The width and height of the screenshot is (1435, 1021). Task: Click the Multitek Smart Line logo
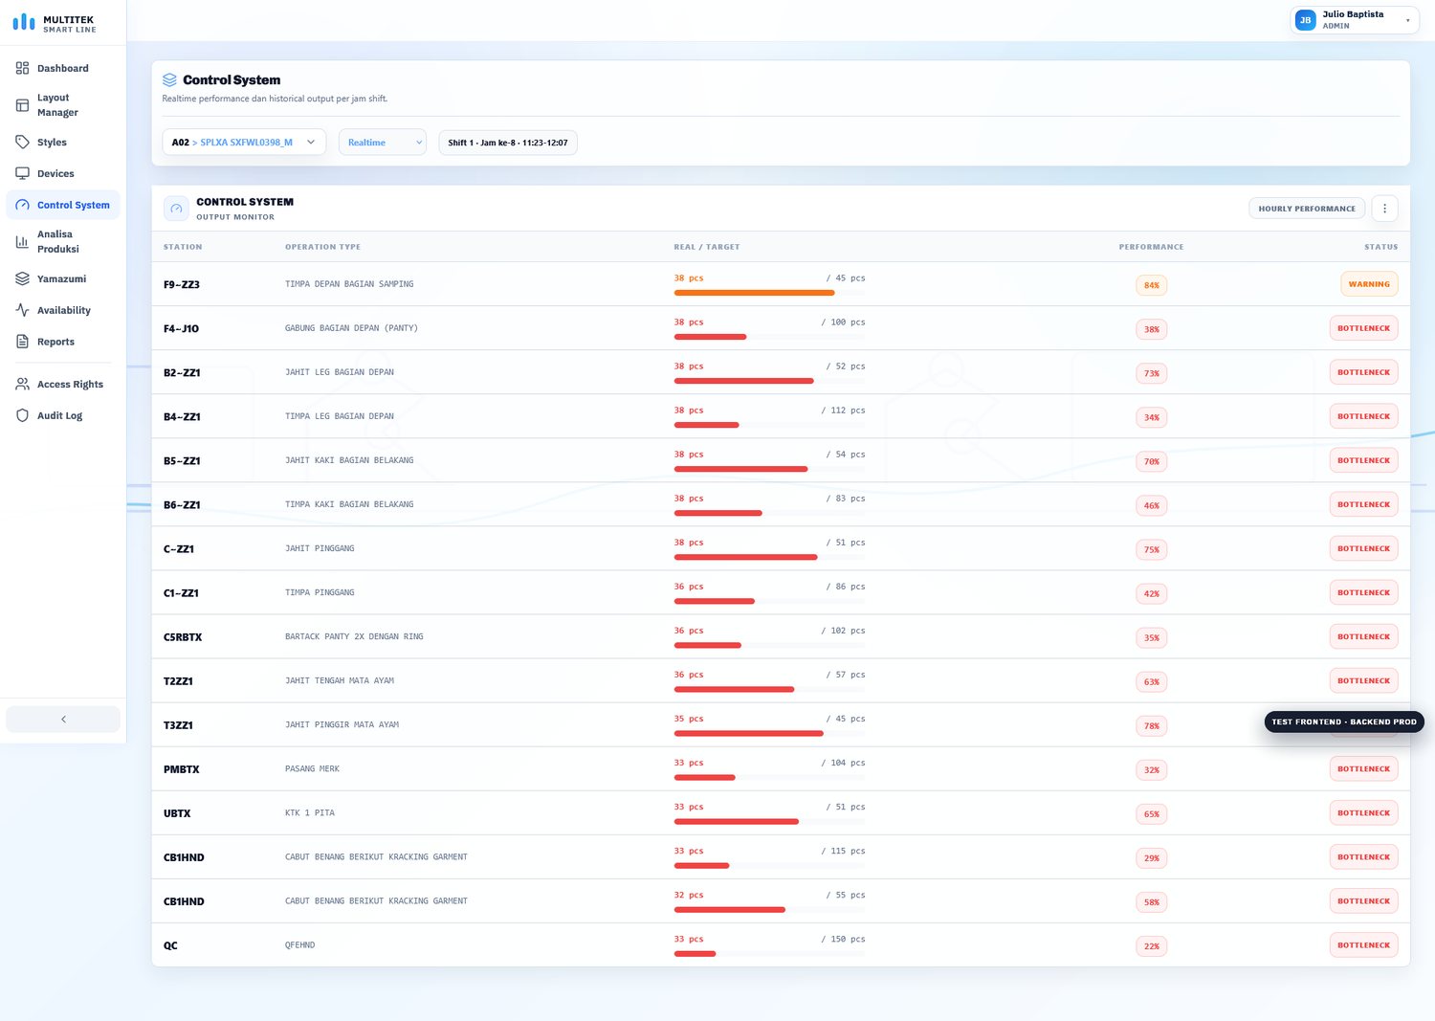coord(55,23)
